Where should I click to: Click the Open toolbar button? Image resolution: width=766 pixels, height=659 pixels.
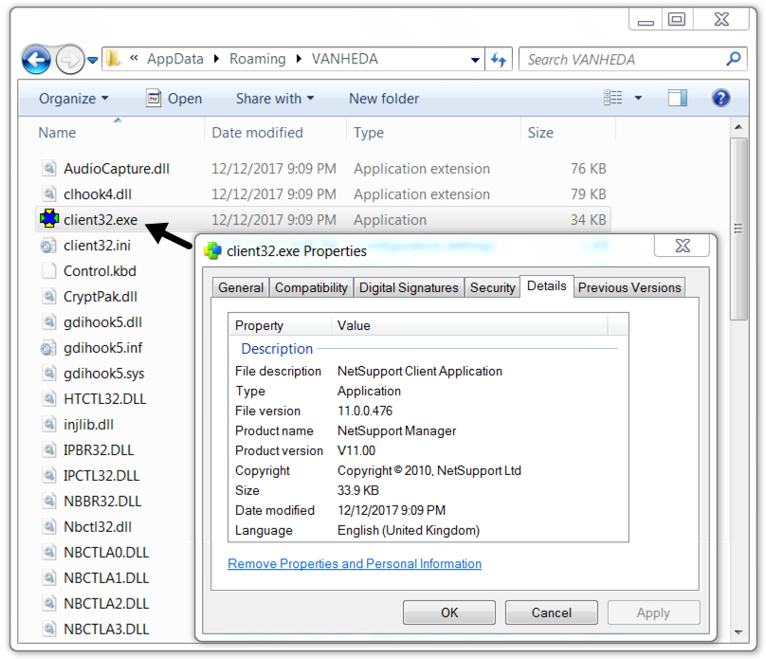(x=173, y=99)
